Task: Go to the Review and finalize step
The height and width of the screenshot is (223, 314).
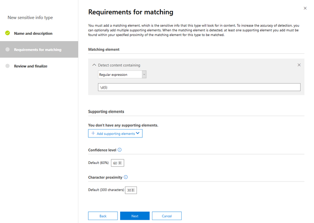Action: click(31, 66)
